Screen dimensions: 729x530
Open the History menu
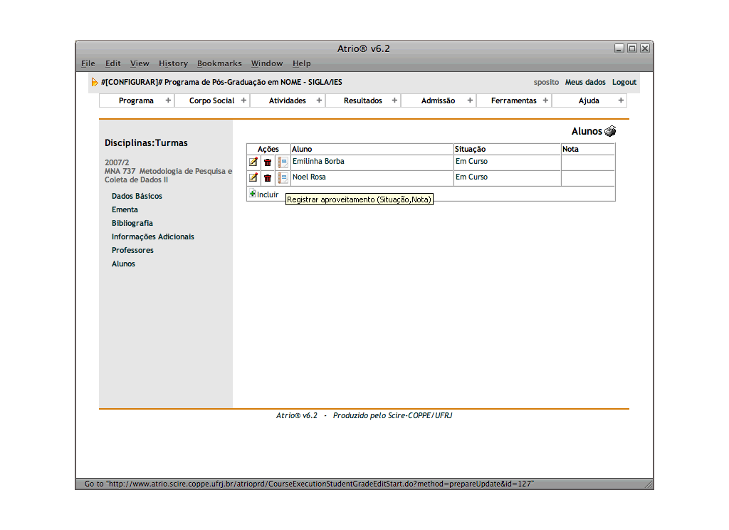(173, 63)
